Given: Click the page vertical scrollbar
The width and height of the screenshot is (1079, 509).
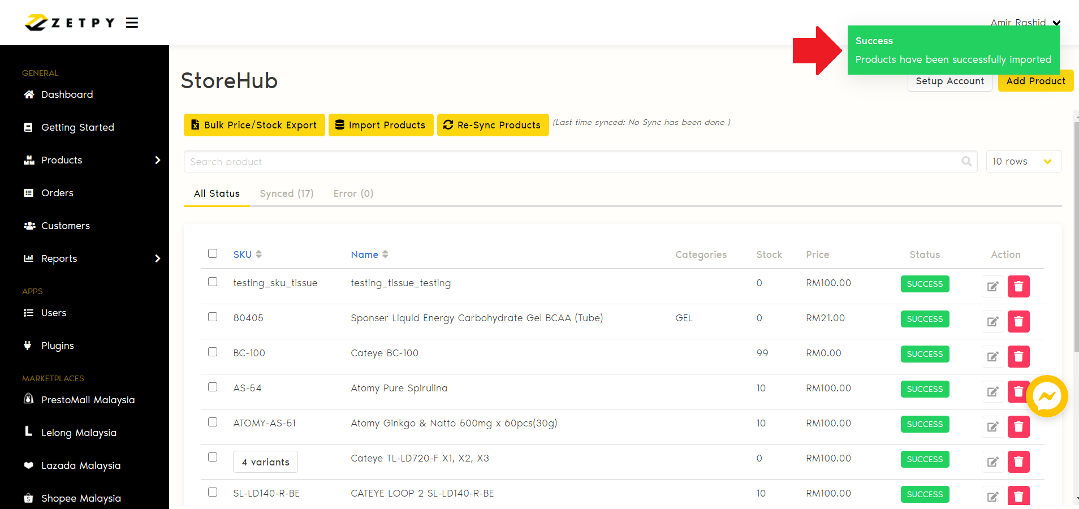Looking at the screenshot, I should pos(1076,238).
